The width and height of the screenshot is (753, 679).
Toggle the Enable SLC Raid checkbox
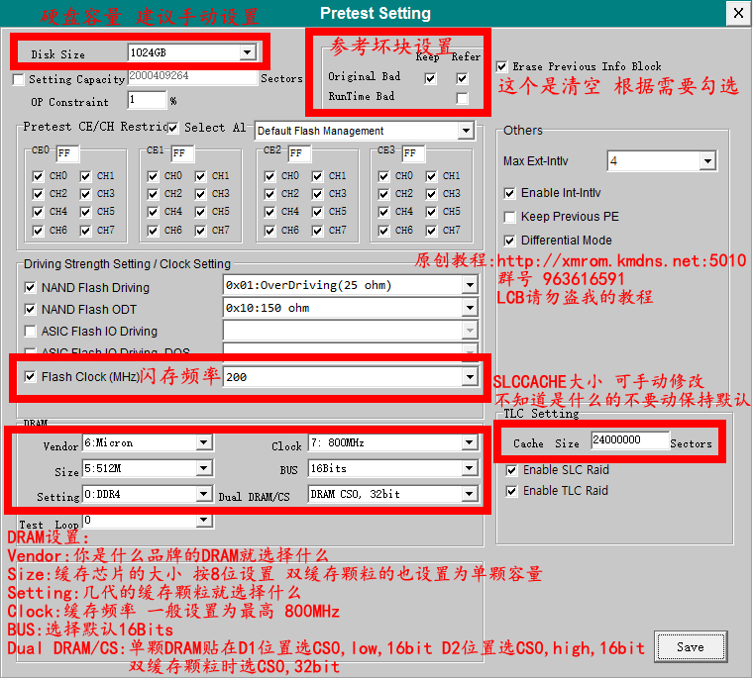pos(510,470)
